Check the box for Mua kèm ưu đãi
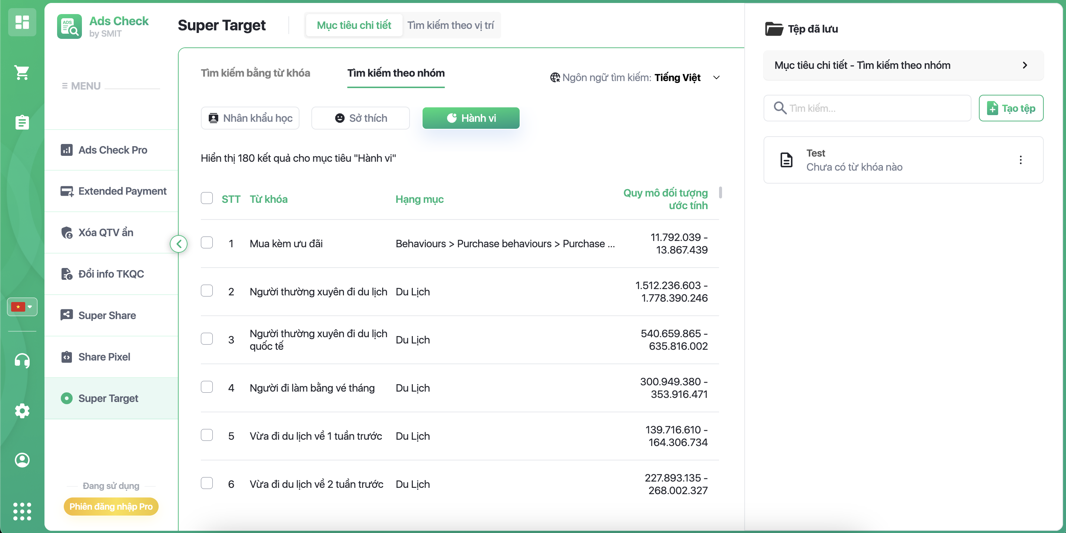 tap(206, 242)
